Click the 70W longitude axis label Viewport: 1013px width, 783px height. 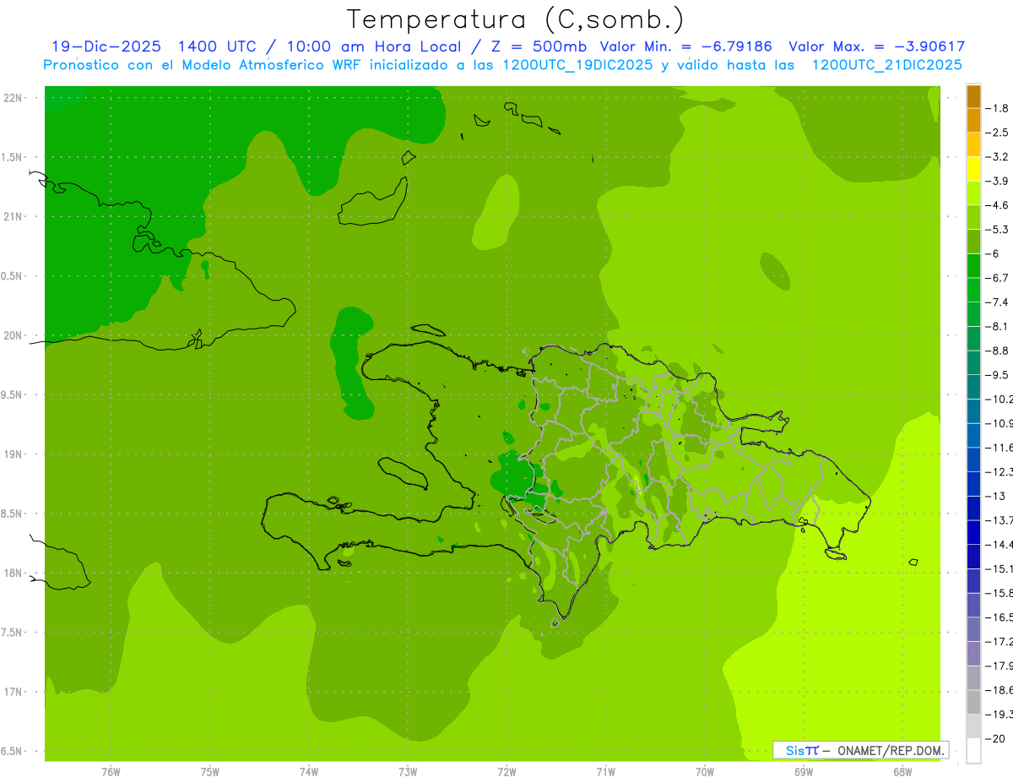pos(705,772)
